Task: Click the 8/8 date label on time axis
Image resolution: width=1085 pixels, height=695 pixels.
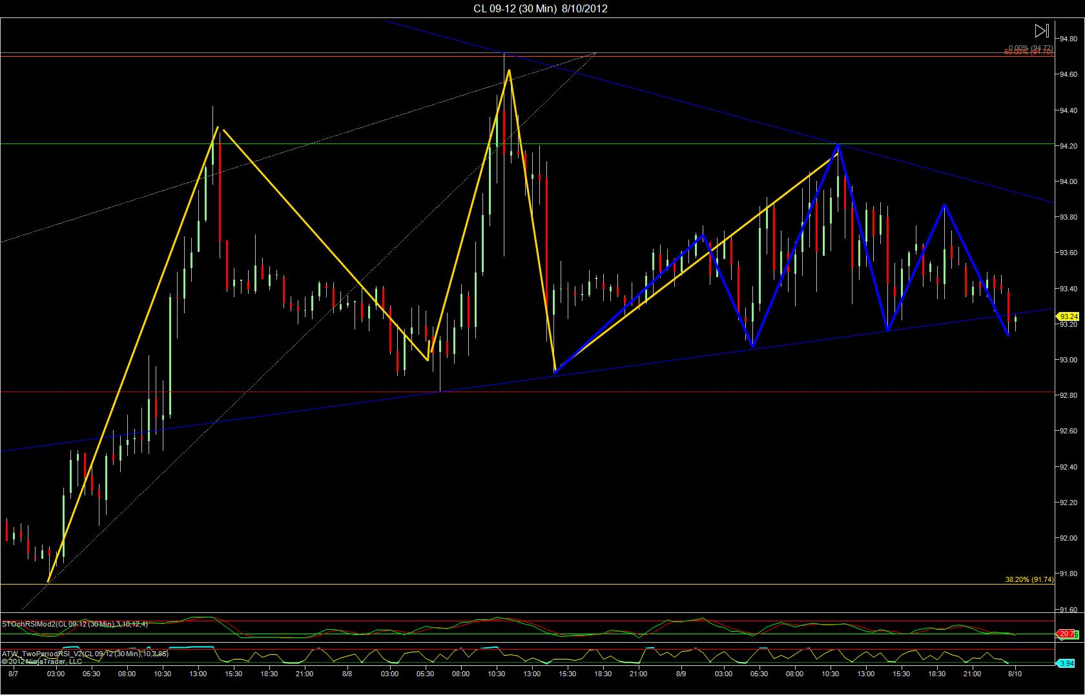Action: pyautogui.click(x=347, y=674)
